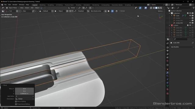Open the Global transform orientation dropdown
Screen dimensions: 195x109
click(x=73, y=8)
